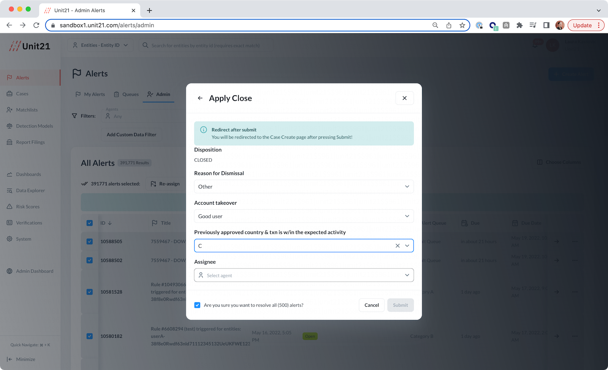Viewport: 608px width, 370px height.
Task: Open the Entities - Entity ID dropdown
Action: (x=101, y=45)
